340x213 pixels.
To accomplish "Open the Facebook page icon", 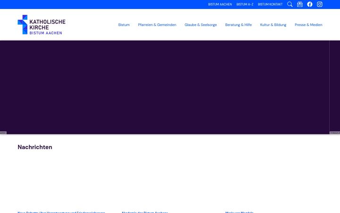I will pyautogui.click(x=310, y=4).
